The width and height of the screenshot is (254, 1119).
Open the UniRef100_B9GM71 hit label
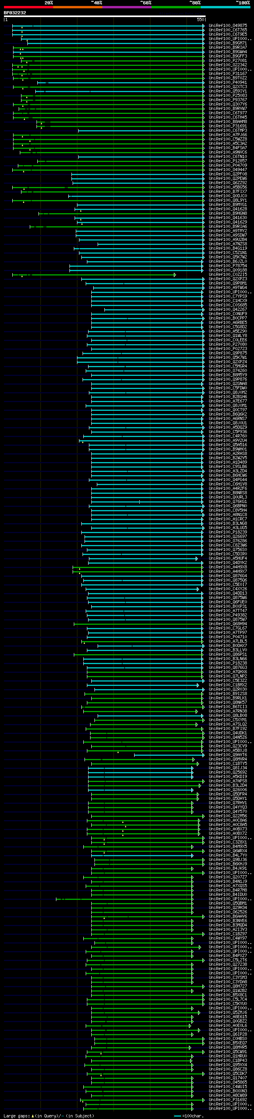tap(228, 43)
